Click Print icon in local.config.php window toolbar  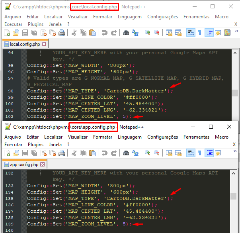coord(62,33)
